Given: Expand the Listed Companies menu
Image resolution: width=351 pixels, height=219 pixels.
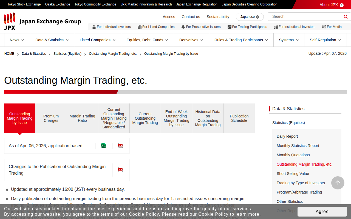Looking at the screenshot, I should click(98, 40).
